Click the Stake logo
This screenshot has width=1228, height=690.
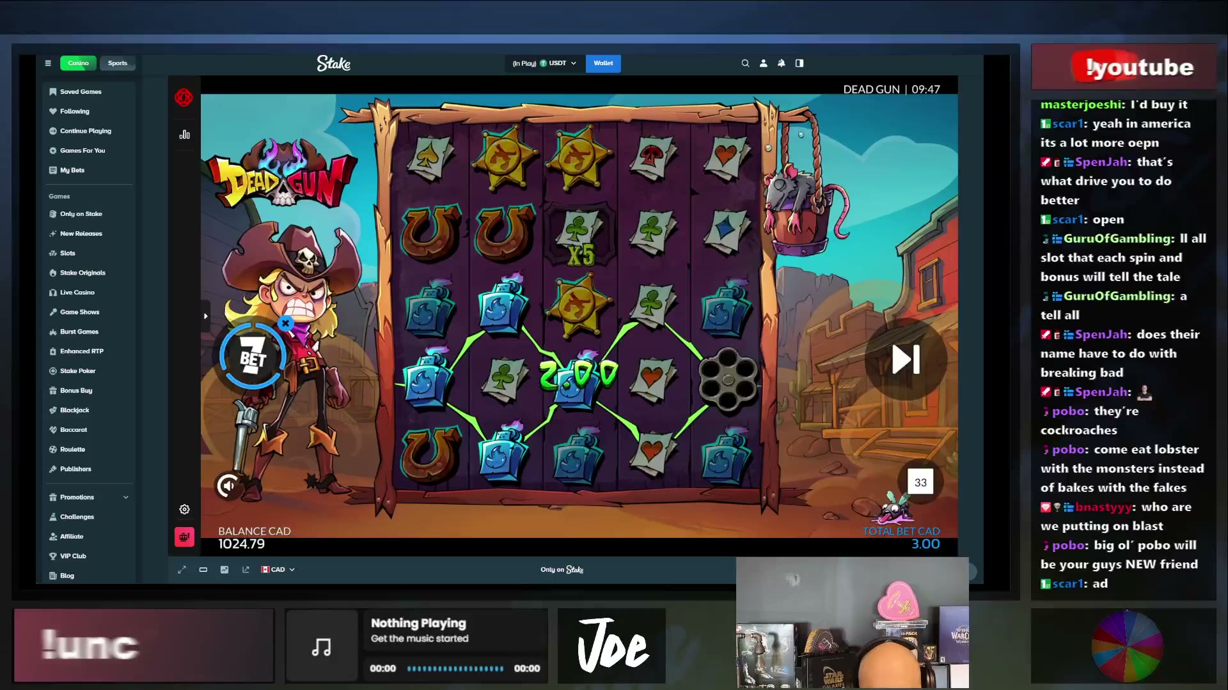pyautogui.click(x=333, y=63)
